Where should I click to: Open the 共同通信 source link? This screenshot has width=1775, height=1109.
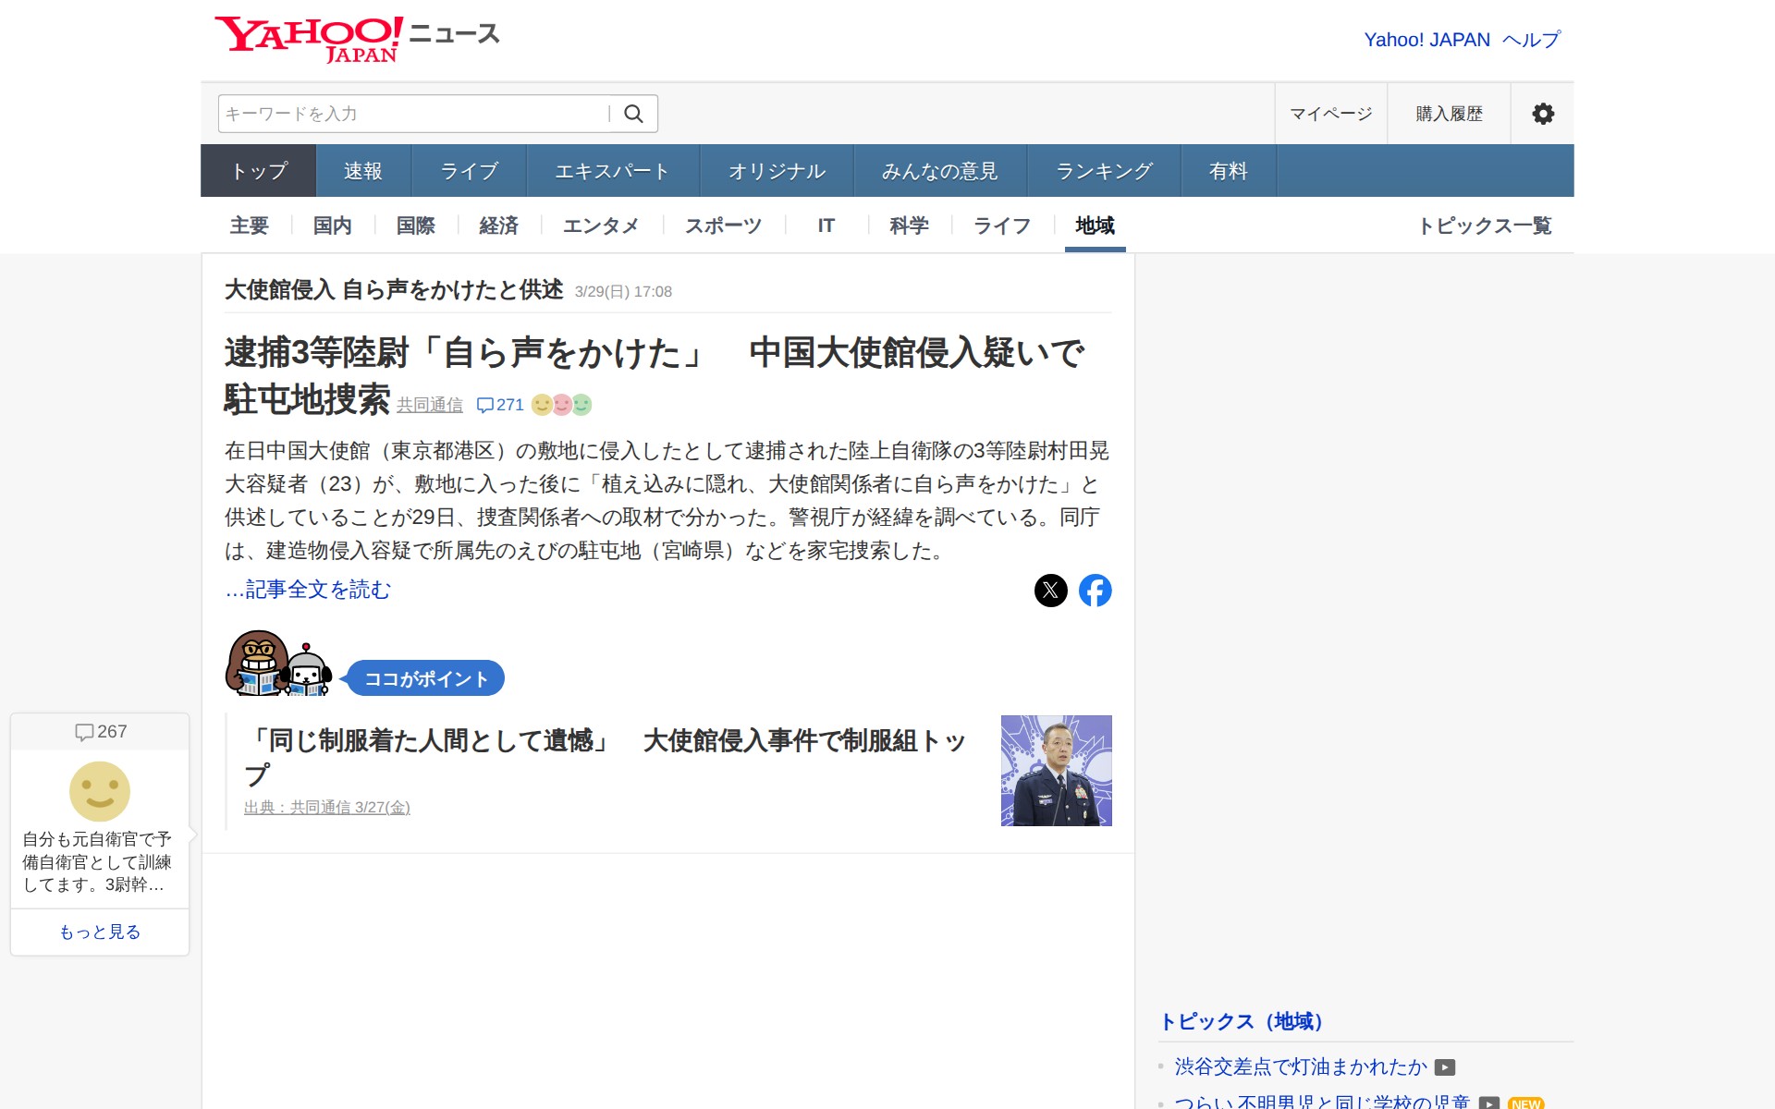click(x=430, y=405)
